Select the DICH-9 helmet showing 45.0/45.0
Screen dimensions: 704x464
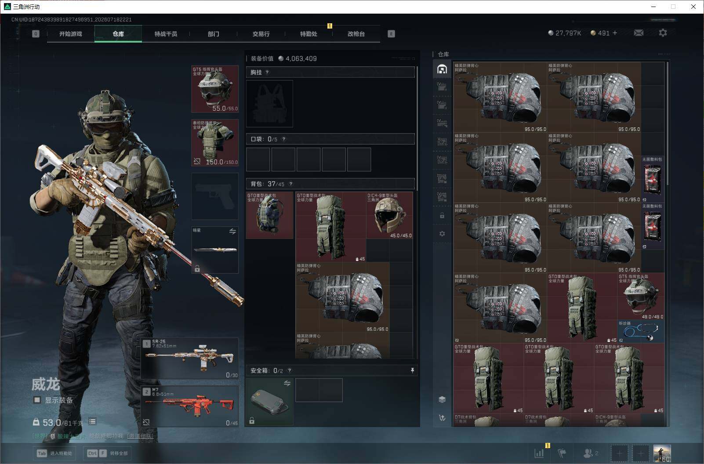tap(389, 215)
